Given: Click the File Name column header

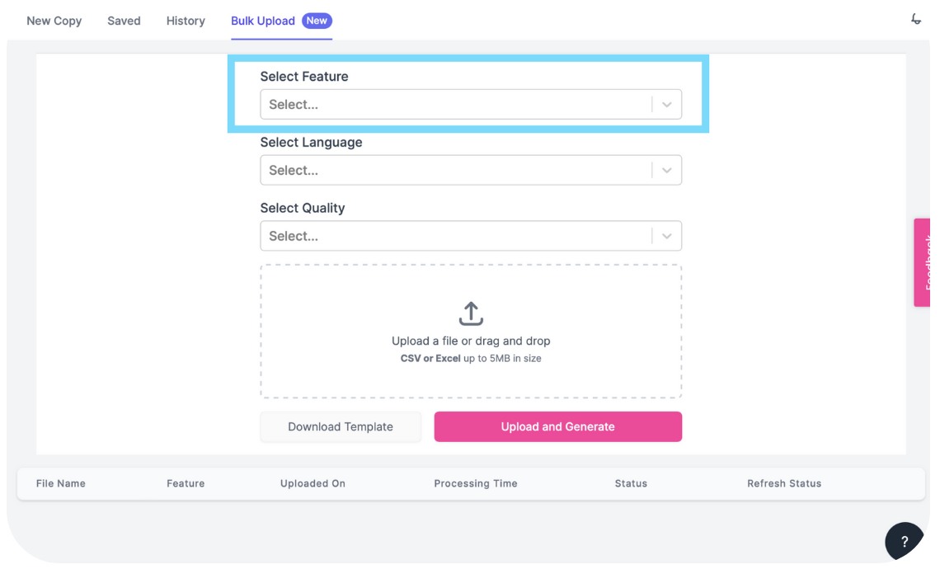Looking at the screenshot, I should (x=60, y=483).
